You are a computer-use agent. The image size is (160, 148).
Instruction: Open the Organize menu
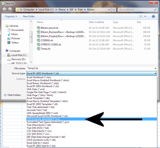(x=11, y=16)
